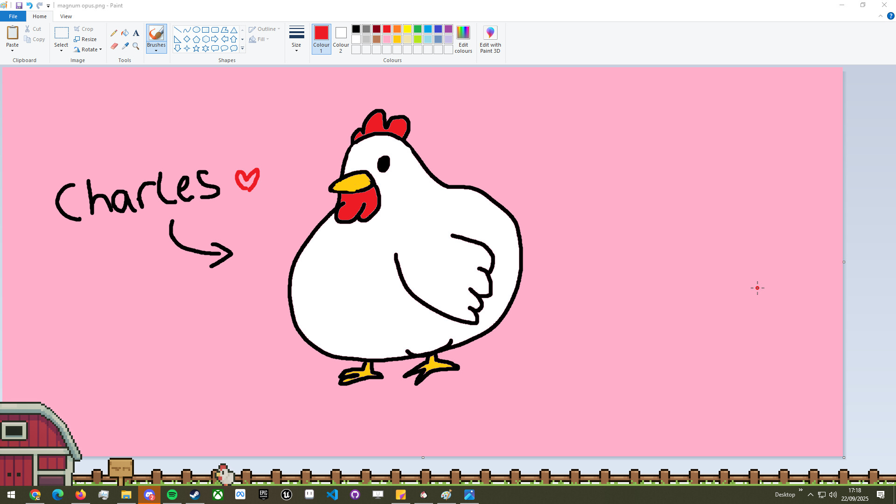
Task: Select the Colour picker eyedropper tool
Action: [x=125, y=46]
